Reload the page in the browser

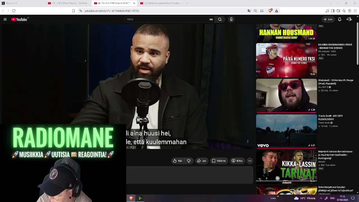tap(14, 11)
